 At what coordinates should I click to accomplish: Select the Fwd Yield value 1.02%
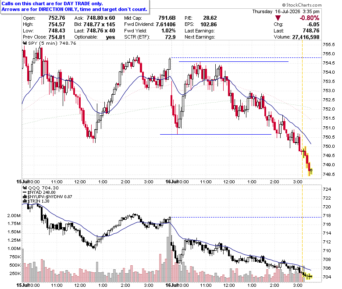(169, 31)
